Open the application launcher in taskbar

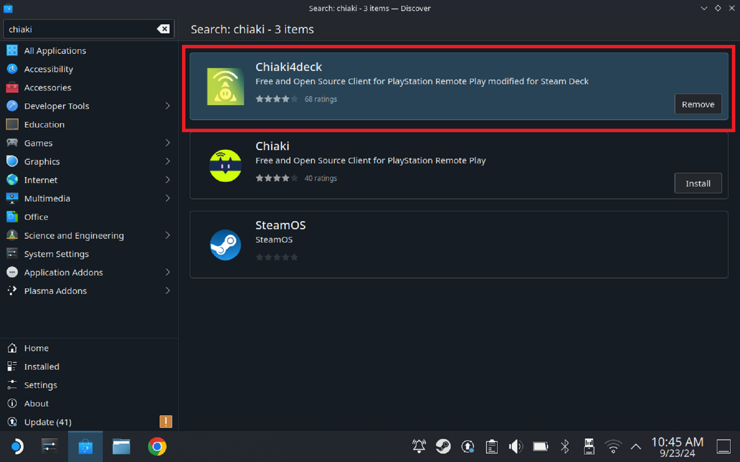pos(17,447)
